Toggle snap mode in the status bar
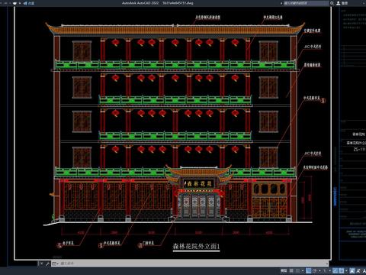This screenshot has width=366, height=275. point(297,270)
